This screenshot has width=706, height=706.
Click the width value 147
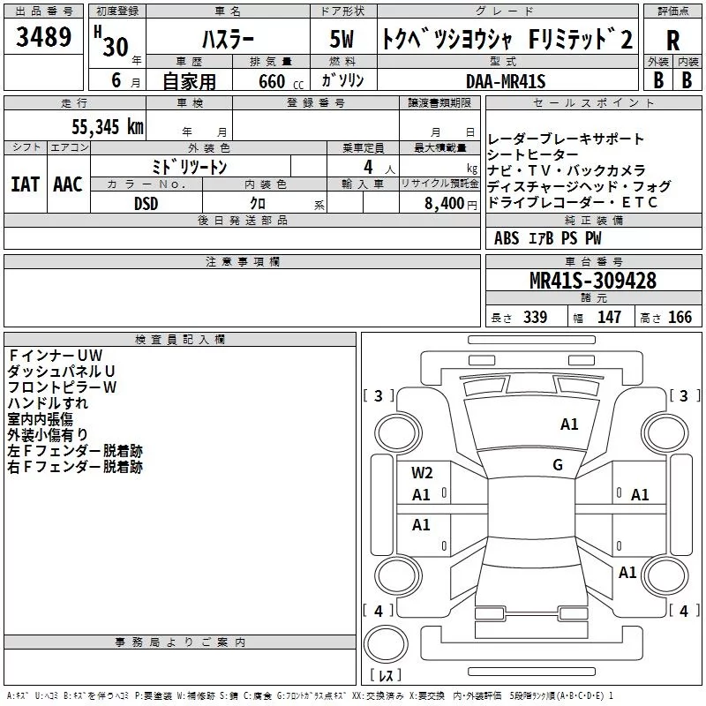click(x=609, y=317)
